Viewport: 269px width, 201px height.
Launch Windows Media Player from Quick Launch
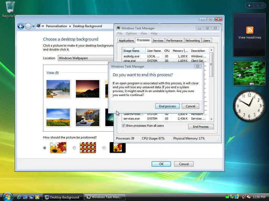37,197
